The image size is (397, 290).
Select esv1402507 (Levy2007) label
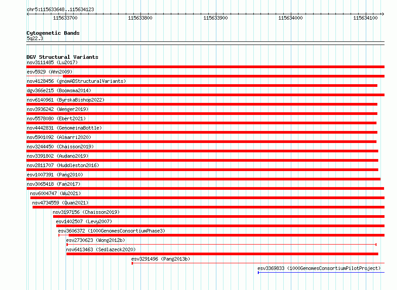[84, 221]
